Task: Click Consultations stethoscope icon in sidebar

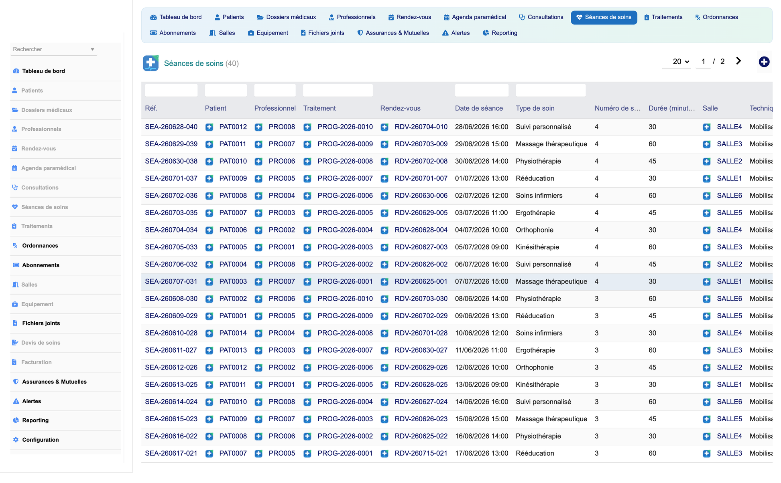Action: (x=15, y=188)
